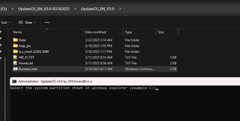Screen dimensions: 240x121
Task: Open the Data folder icon
Action: (x=15, y=40)
